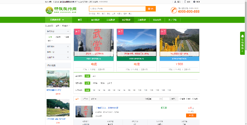Click the user login icon in top bar

pos(175,2)
